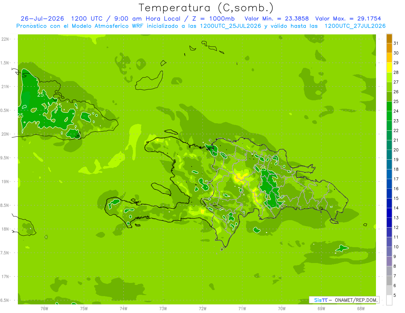Click legend value '29'

click(396, 63)
